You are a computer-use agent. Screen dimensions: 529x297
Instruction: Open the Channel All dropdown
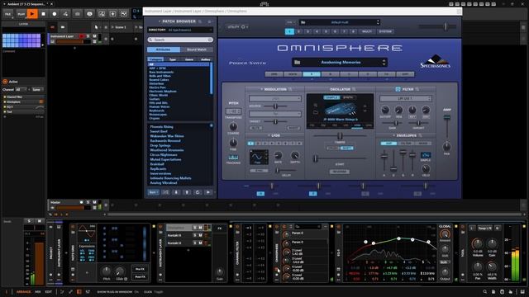22,90
